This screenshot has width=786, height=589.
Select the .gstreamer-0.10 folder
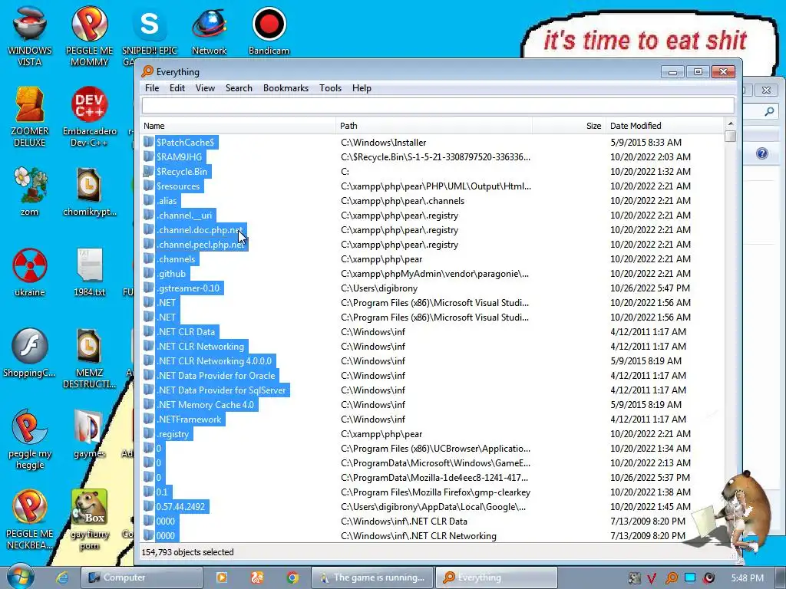coord(432,288)
